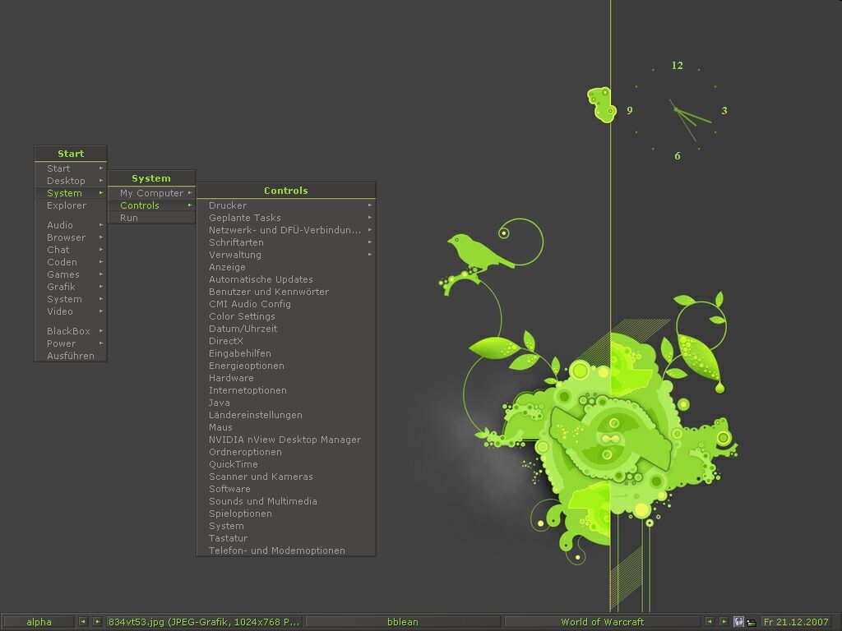842x631 pixels.
Task: Open Netzwerk- und DFÜ-Verbindungen entry
Action: click(x=285, y=230)
